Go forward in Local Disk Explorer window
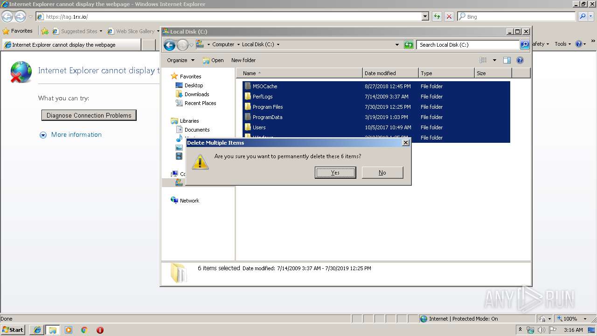Viewport: 597px width, 336px height. coord(182,45)
